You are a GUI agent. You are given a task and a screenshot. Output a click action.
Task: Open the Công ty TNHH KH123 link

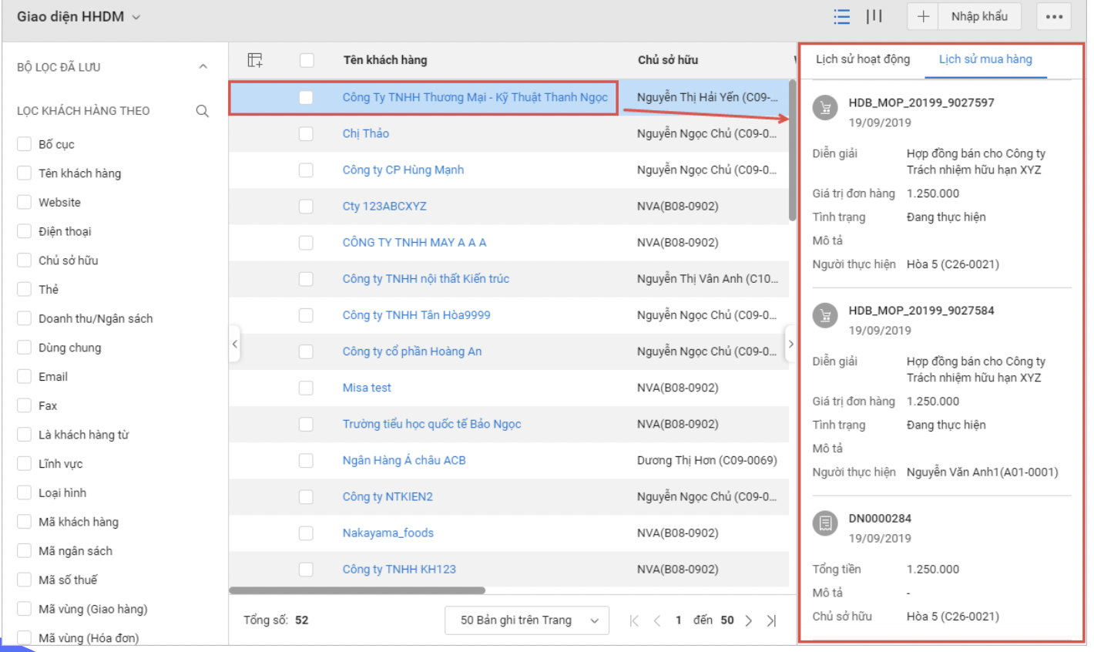coord(399,569)
